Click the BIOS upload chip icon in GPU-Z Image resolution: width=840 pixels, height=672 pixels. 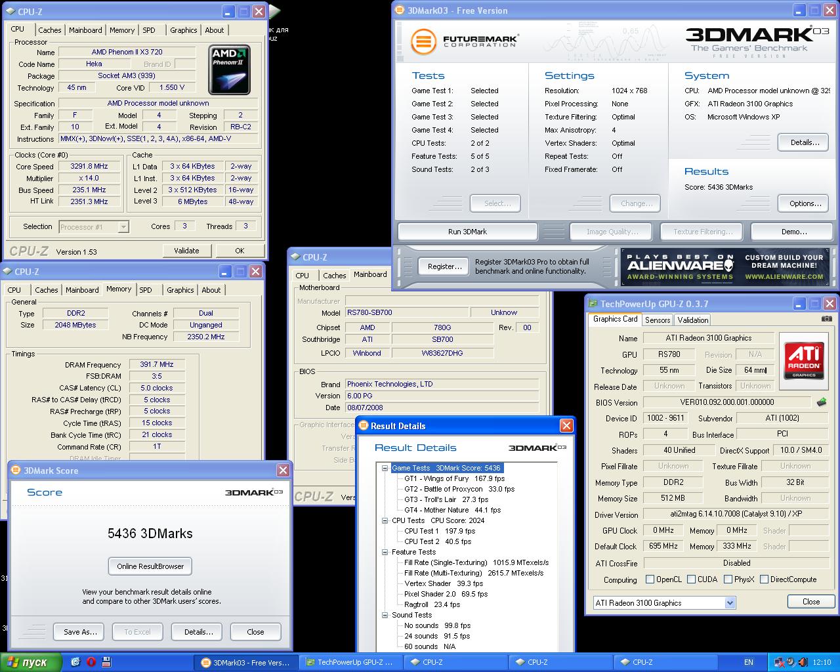(822, 402)
